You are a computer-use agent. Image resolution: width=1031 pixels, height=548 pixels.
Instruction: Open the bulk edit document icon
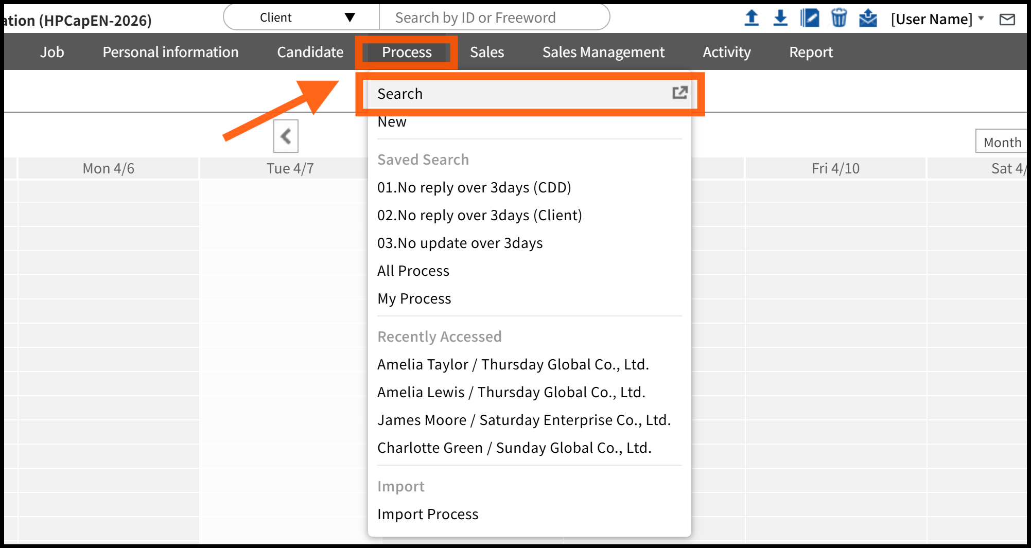[x=810, y=19]
